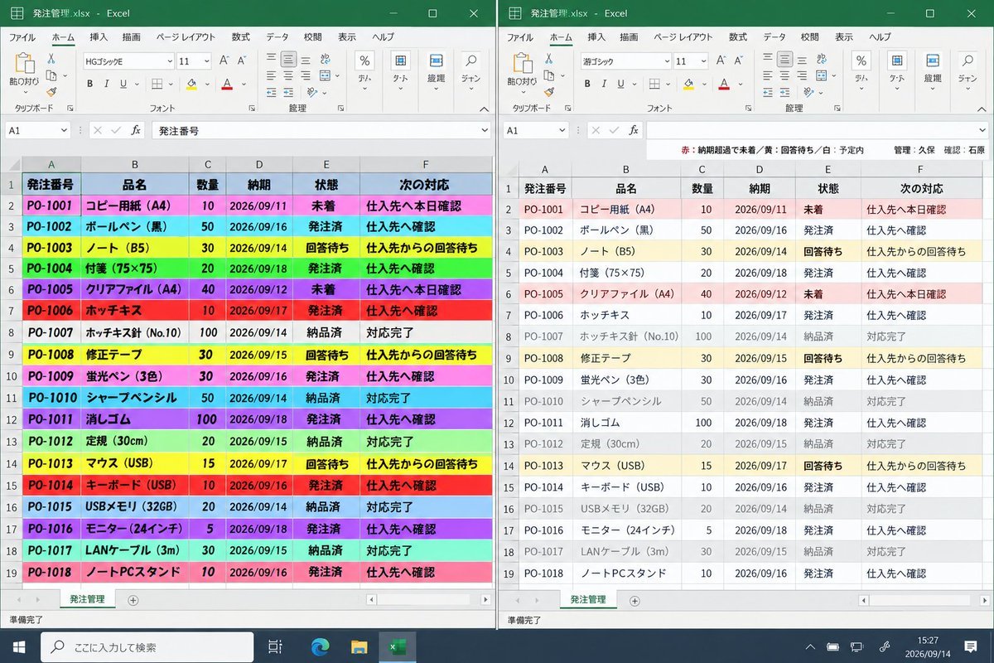Open ファイル tab in left Excel window

pos(22,37)
